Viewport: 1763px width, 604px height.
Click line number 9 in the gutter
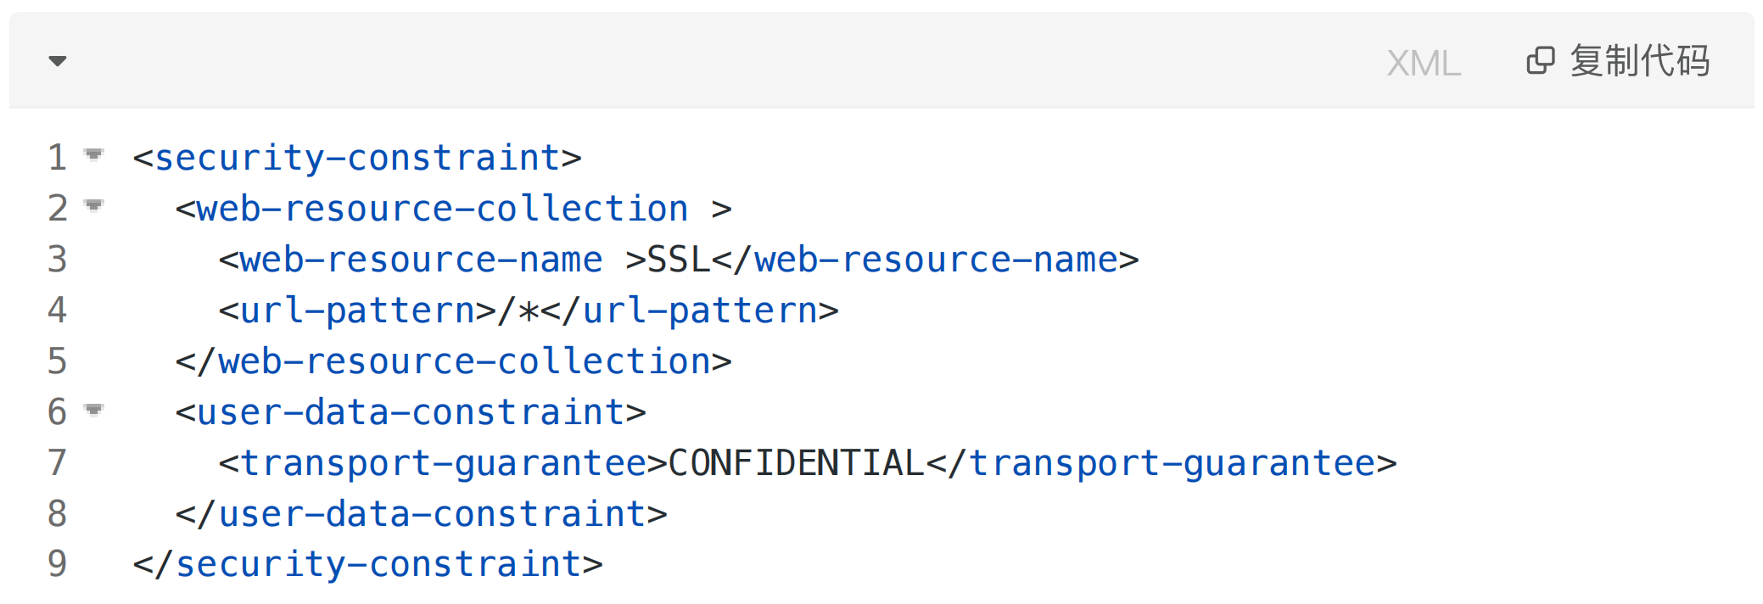coord(57,564)
